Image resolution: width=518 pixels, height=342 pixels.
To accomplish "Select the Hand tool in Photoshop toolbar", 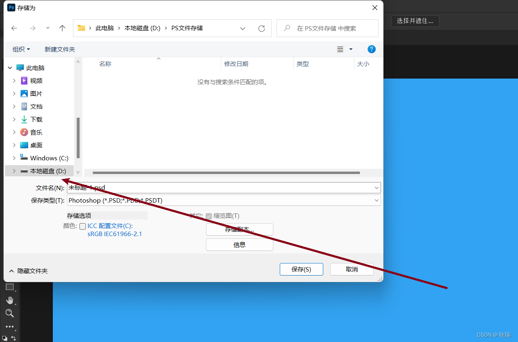I will coord(10,300).
